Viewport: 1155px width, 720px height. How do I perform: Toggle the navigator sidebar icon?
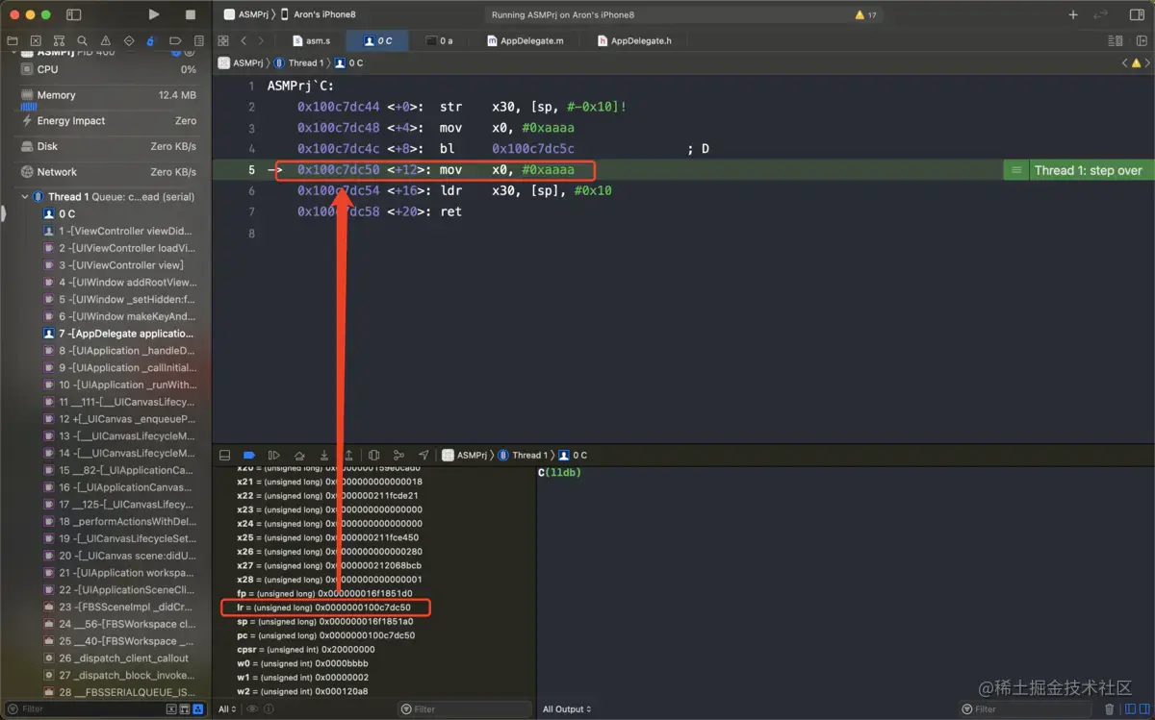(x=74, y=14)
